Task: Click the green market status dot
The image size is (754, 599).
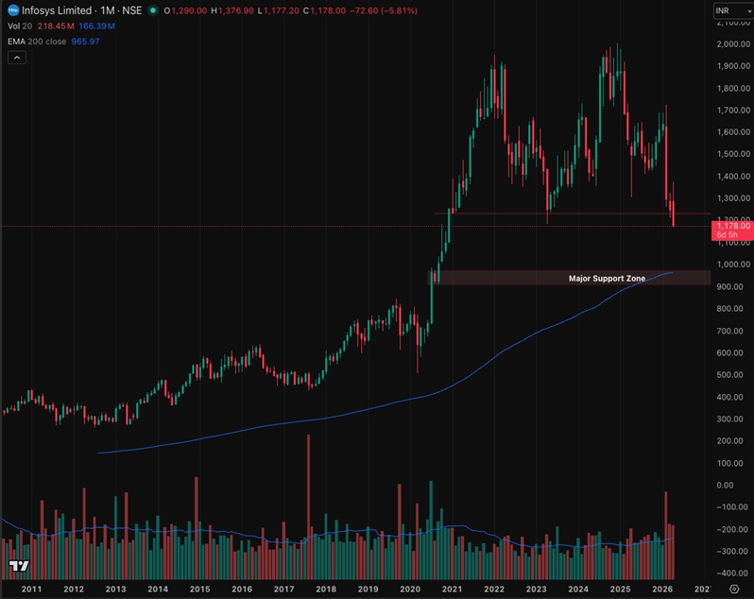Action: coord(153,10)
